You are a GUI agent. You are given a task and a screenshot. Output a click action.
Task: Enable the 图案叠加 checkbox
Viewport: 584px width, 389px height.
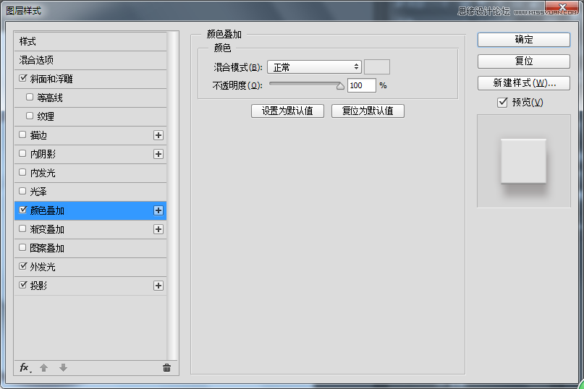22,247
